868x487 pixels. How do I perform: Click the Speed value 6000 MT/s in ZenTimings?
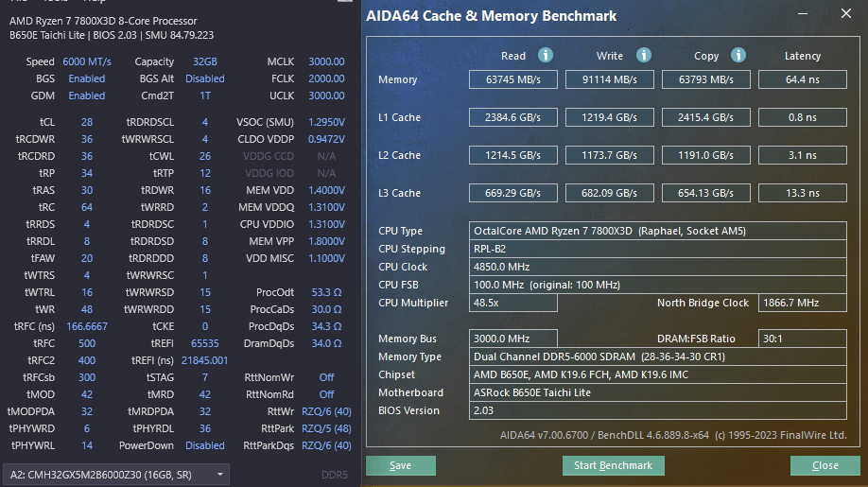(87, 61)
